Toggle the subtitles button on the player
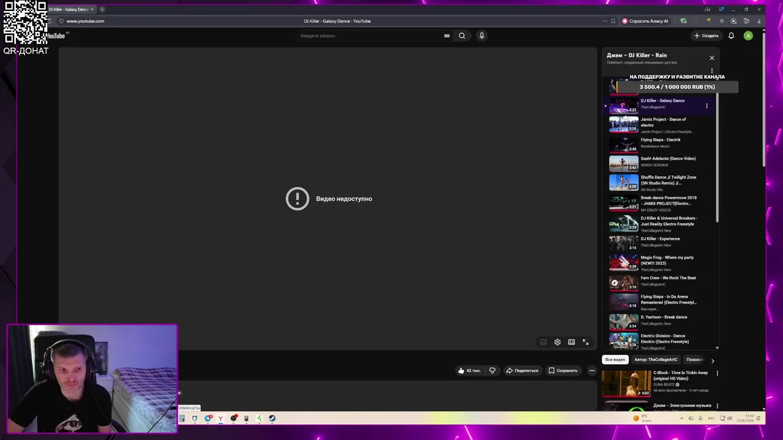Screen dimensions: 783x440 [x=543, y=342]
